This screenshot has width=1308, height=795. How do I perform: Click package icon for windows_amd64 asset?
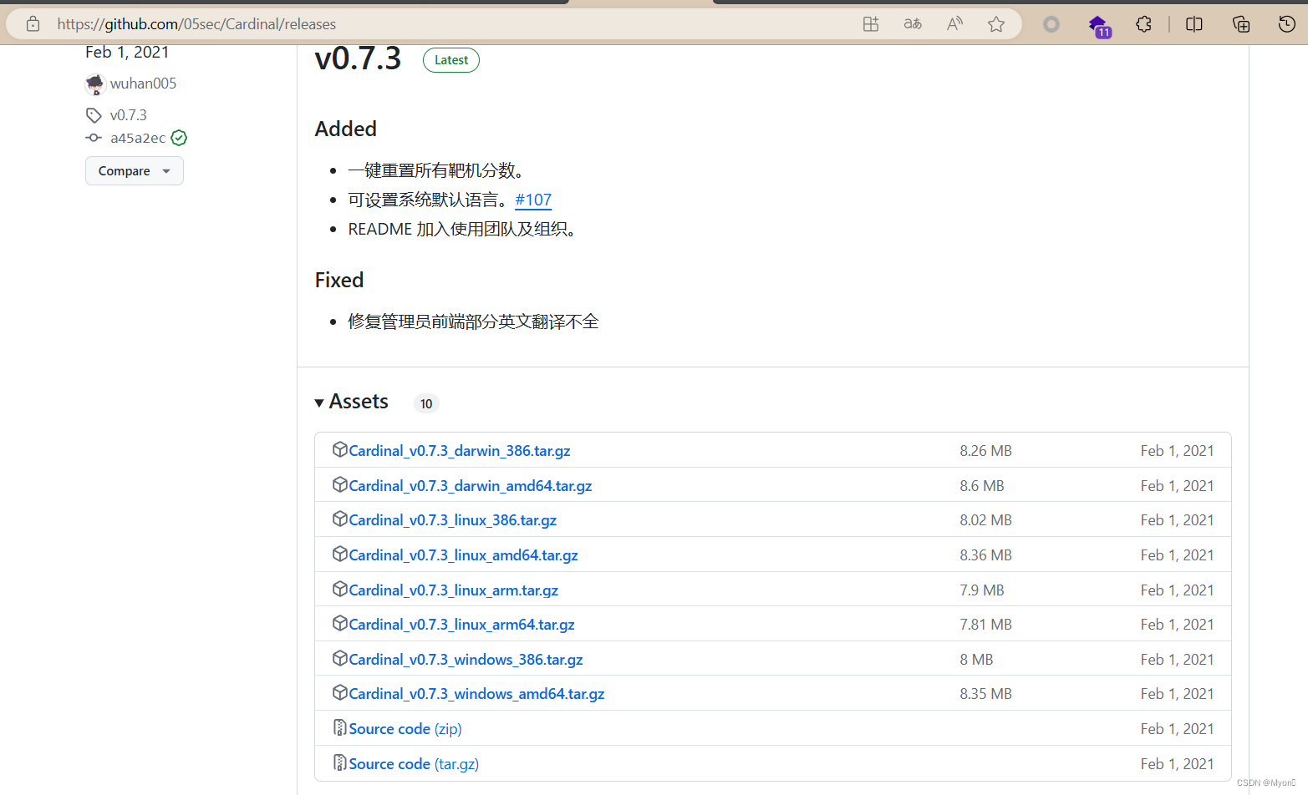[x=339, y=692]
